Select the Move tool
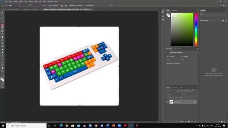 [2, 12]
